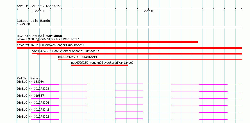Open nsv4217158 (gnomADStructuralVariants) label
The image size is (250, 123).
48,39
